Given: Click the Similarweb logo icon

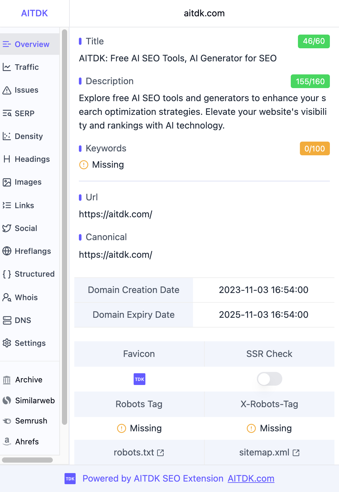Looking at the screenshot, I should tap(7, 400).
